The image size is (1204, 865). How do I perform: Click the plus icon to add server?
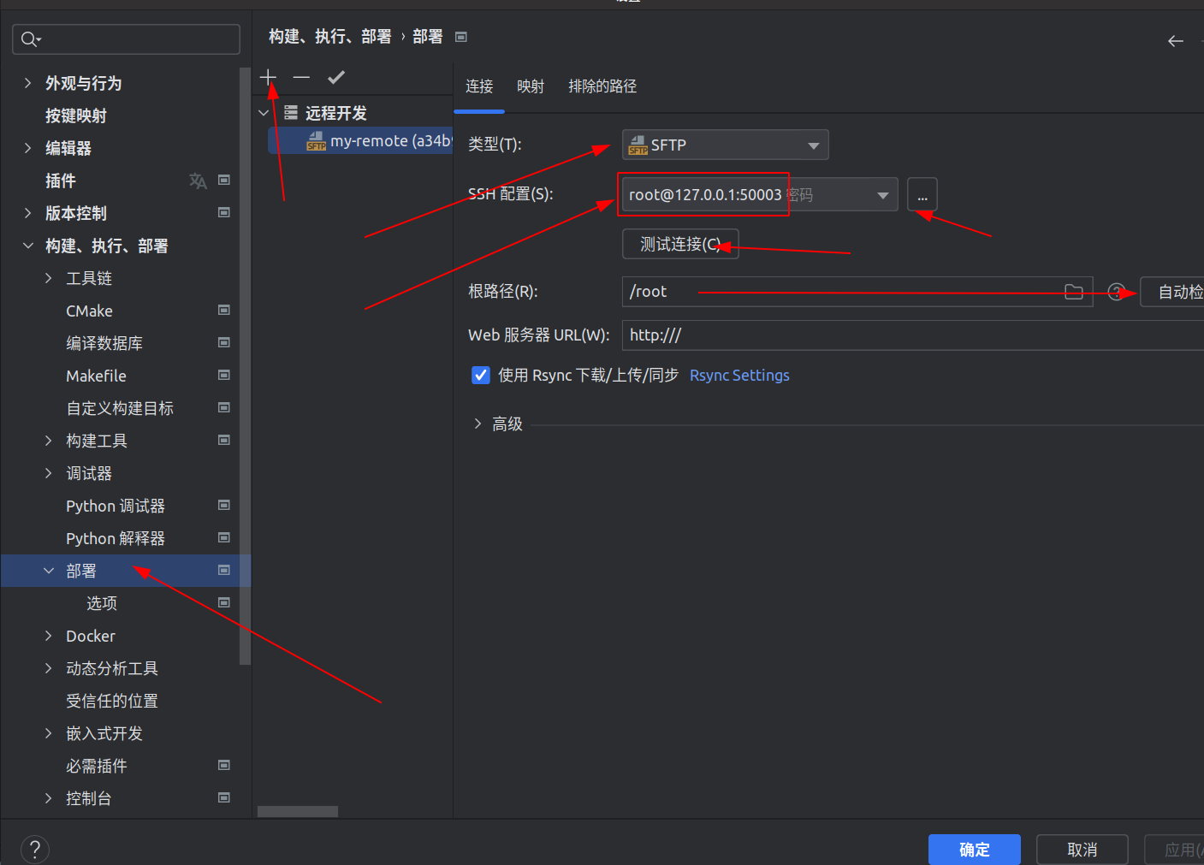pyautogui.click(x=269, y=78)
